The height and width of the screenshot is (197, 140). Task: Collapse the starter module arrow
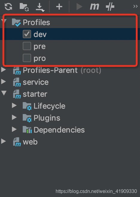(4, 93)
